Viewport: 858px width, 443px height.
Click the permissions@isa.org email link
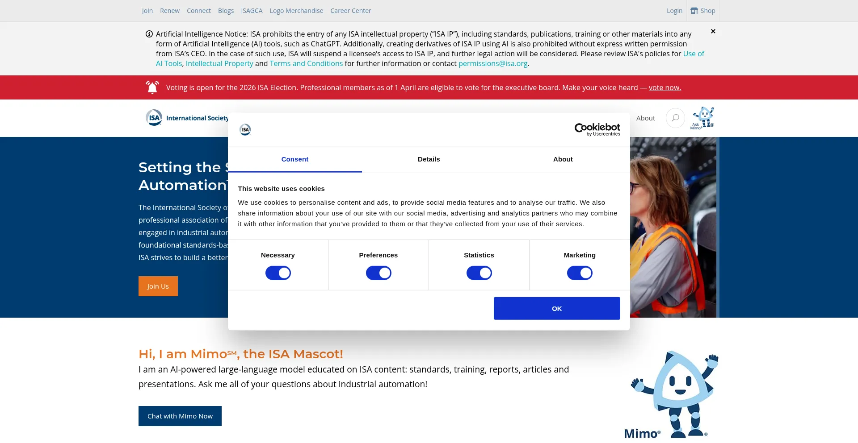click(493, 63)
